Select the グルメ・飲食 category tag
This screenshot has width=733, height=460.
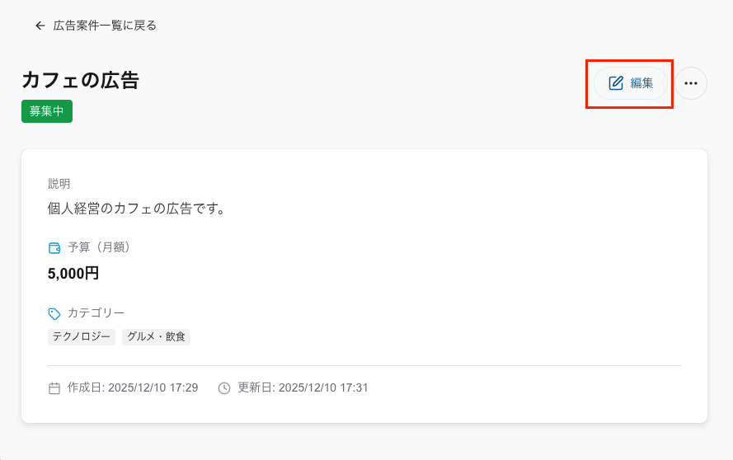pos(156,336)
